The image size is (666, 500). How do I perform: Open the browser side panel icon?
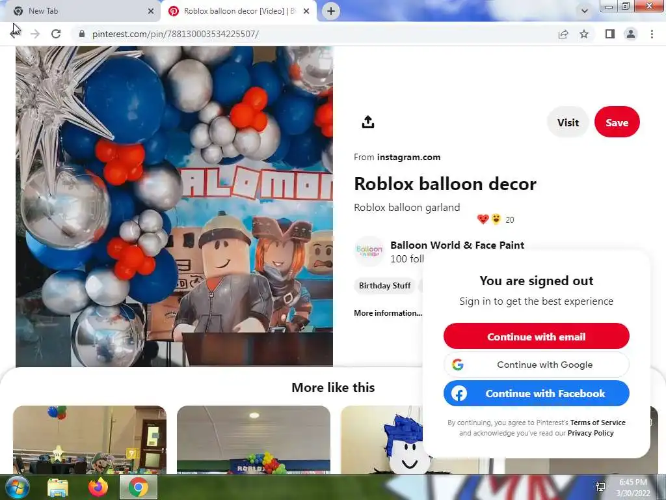pyautogui.click(x=610, y=34)
